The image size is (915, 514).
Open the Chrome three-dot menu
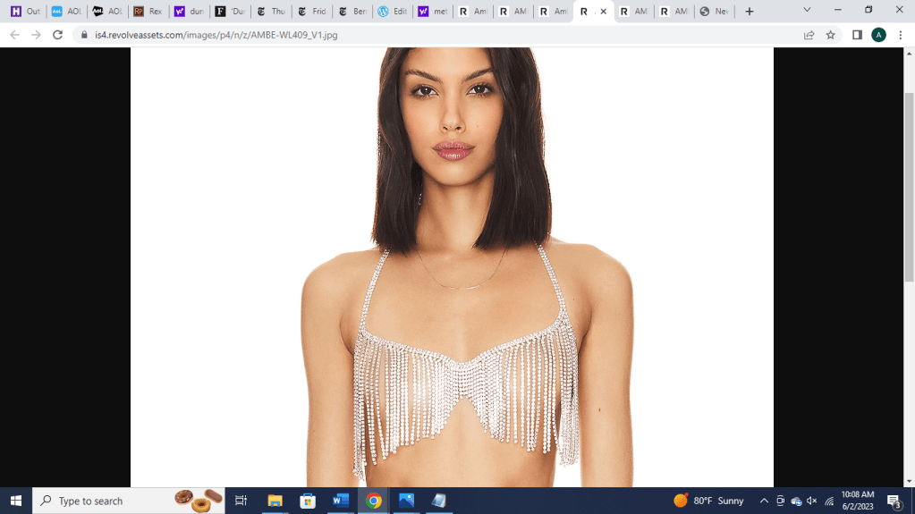point(900,35)
